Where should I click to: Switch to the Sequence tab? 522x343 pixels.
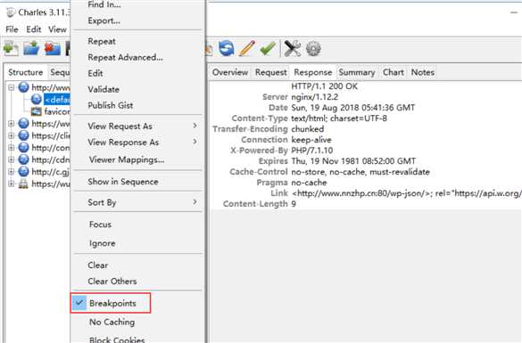tap(60, 72)
